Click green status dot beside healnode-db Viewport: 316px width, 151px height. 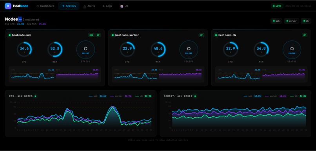[216, 35]
